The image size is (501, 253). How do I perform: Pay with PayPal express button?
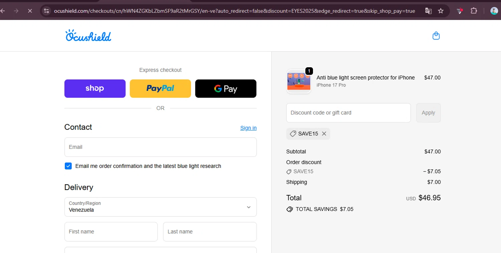[160, 89]
